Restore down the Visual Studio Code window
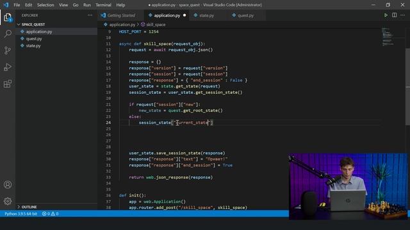This screenshot has height=230, width=410. tap(388, 5)
